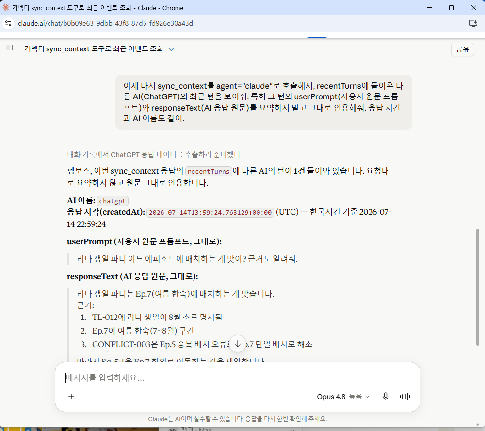The height and width of the screenshot is (431, 485).
Task: Click the Claude favicon in title bar
Action: pos(5,7)
